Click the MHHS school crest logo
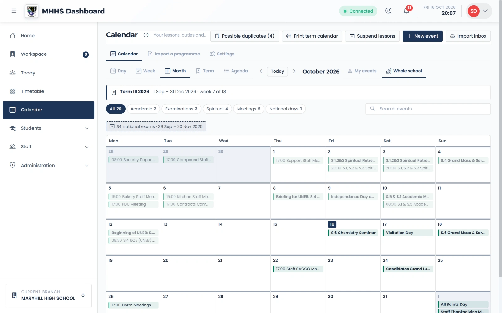 coord(32,11)
